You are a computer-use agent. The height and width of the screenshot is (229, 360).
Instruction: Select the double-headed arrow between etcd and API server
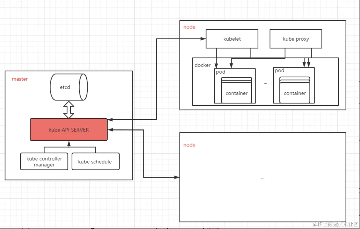pyautogui.click(x=69, y=110)
